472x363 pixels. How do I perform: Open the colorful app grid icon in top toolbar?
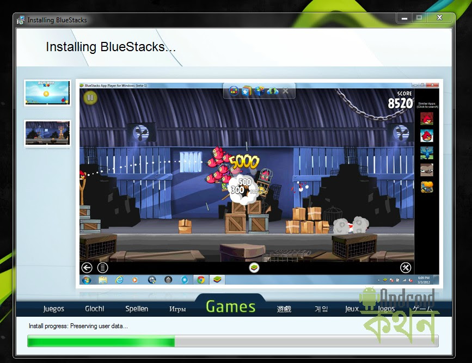click(234, 91)
